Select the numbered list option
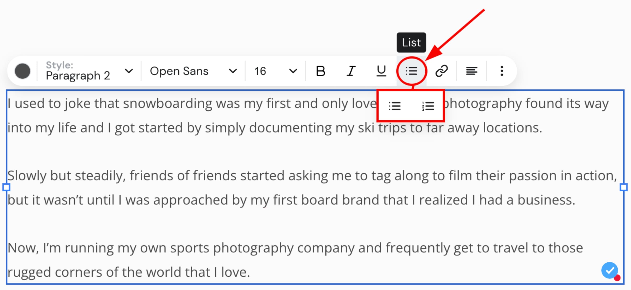This screenshot has height=290, width=631. click(x=428, y=106)
